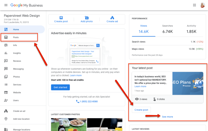Switch to the Searches performance tab
Screen dimensions: 208x131
168,29
